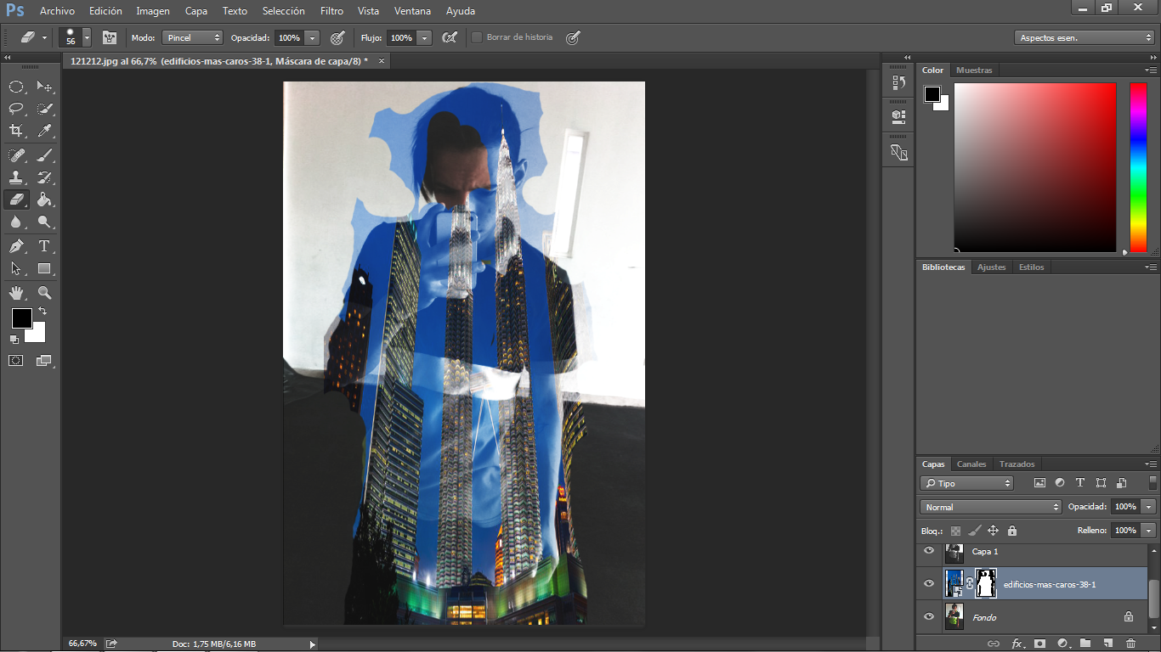Add a layer style with fx icon

(1017, 644)
